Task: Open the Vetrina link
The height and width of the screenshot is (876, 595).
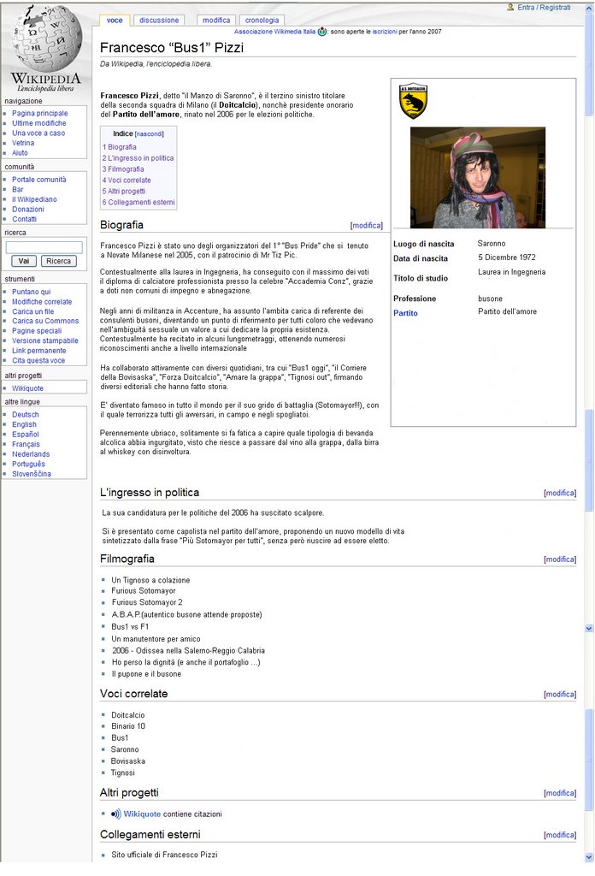Action: coord(23,143)
